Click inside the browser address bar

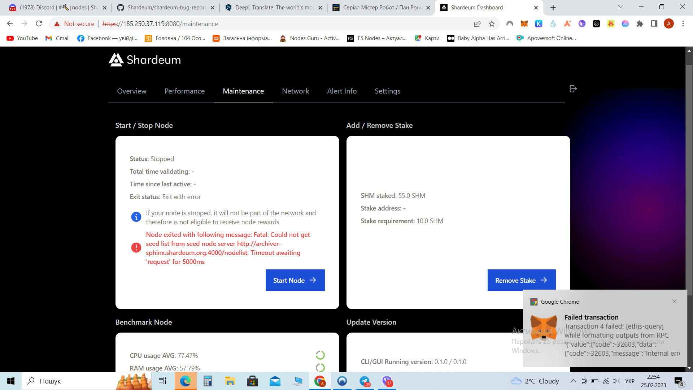[x=253, y=24]
